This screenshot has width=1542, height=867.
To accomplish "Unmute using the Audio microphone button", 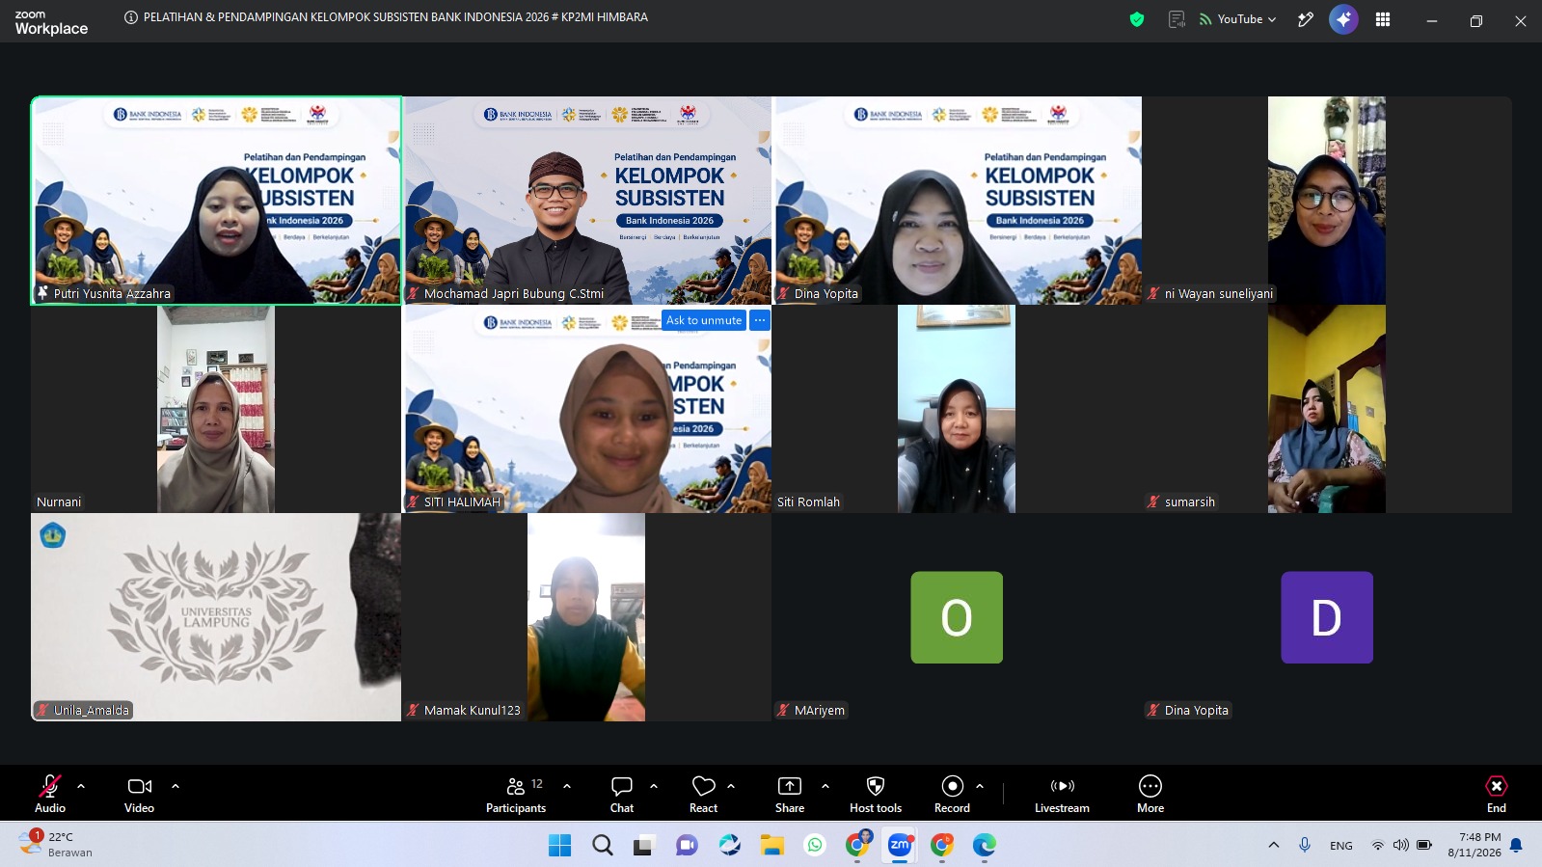I will tap(50, 794).
